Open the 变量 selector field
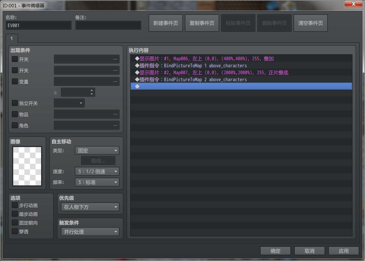365x261 pixels. coord(87,82)
